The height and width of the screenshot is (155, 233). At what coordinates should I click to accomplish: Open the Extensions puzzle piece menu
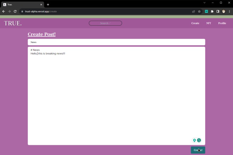pyautogui.click(x=212, y=12)
